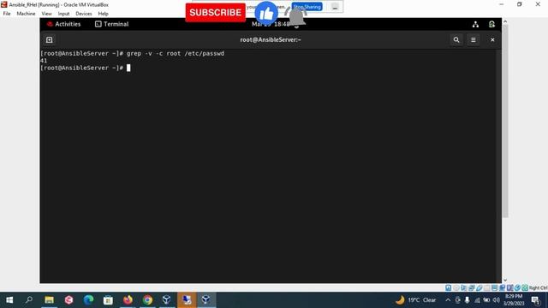This screenshot has height=308, width=548.
Task: Click the VirtualBox display indicator
Action: tap(494, 287)
